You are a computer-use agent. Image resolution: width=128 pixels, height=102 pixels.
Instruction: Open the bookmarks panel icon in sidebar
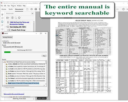(x=2, y=22)
